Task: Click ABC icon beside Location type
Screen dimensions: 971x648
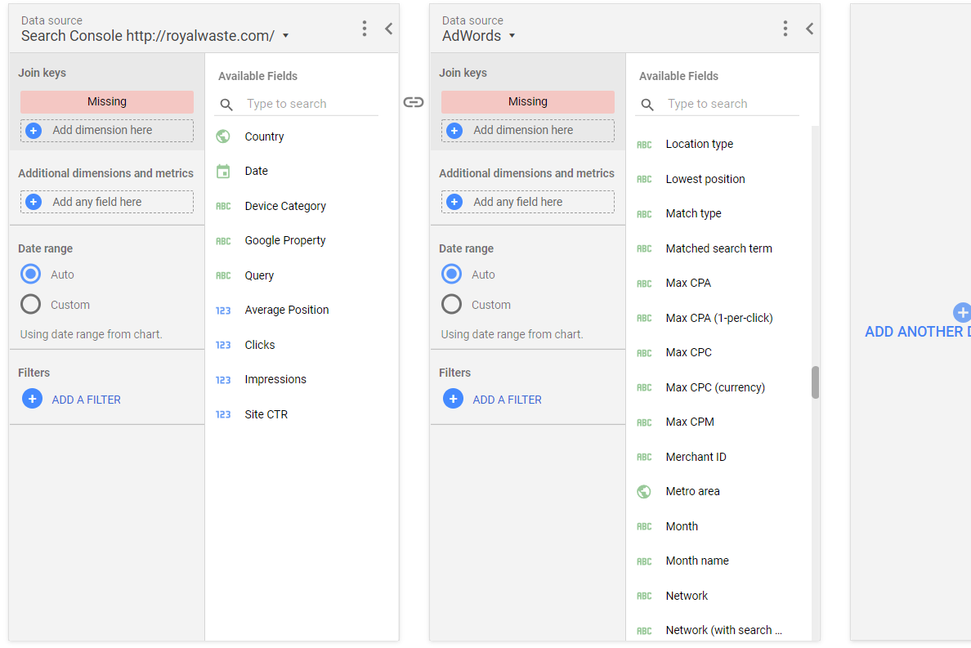Action: 644,144
